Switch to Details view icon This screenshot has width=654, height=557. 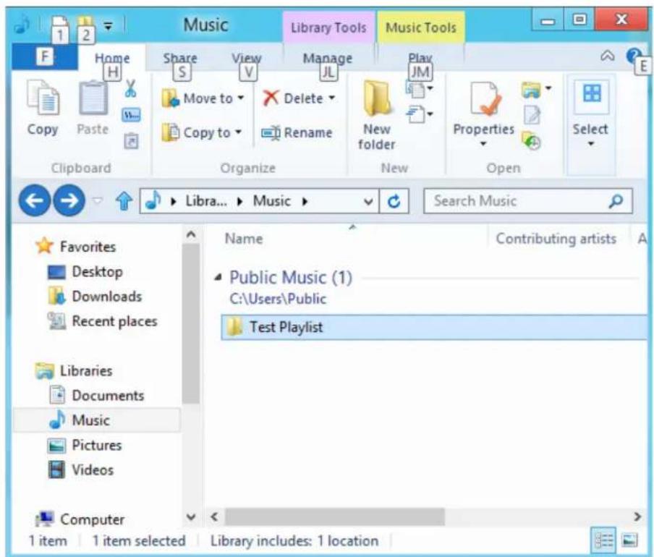point(604,540)
